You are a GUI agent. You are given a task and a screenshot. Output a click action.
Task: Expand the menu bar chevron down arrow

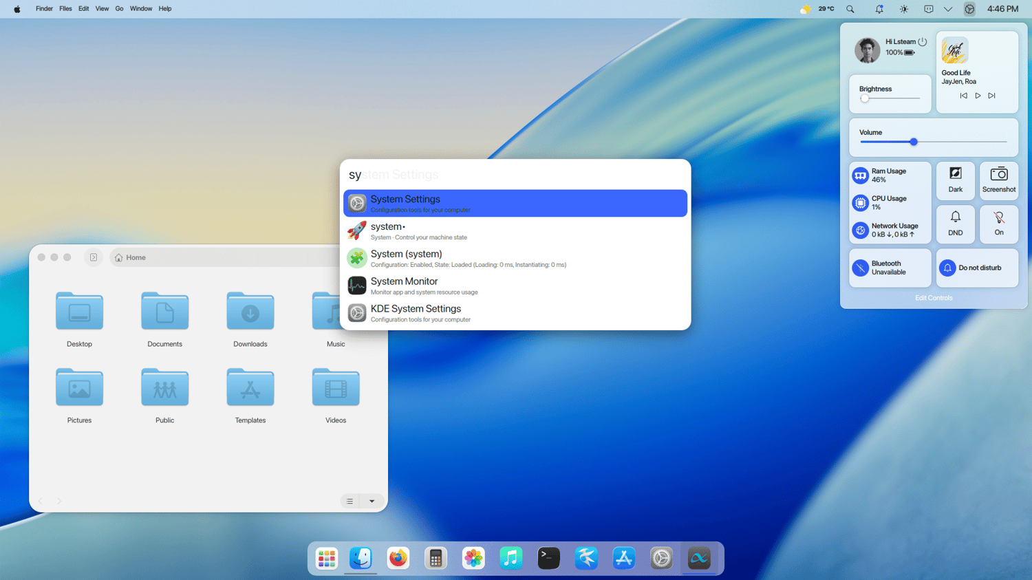coord(948,9)
